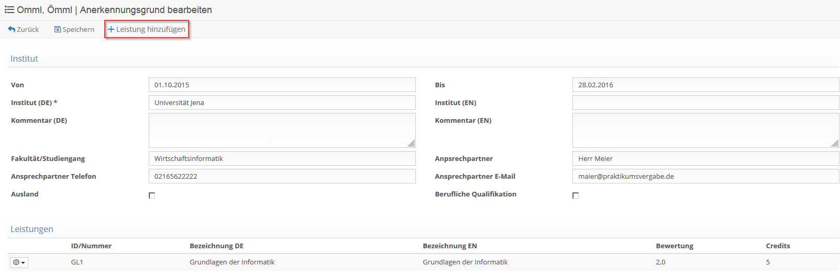Select the Speichern toolbar item
This screenshot has width=840, height=277.
(x=74, y=29)
